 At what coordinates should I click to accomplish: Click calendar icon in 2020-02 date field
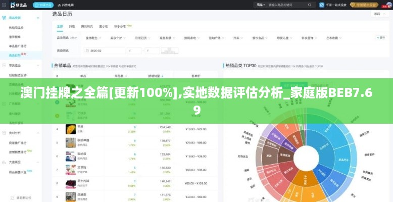pos(87,50)
